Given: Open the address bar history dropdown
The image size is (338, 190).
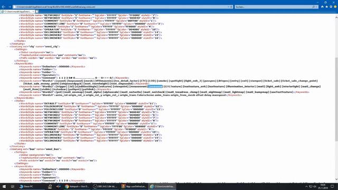Looking at the screenshot, I should coord(229,7).
